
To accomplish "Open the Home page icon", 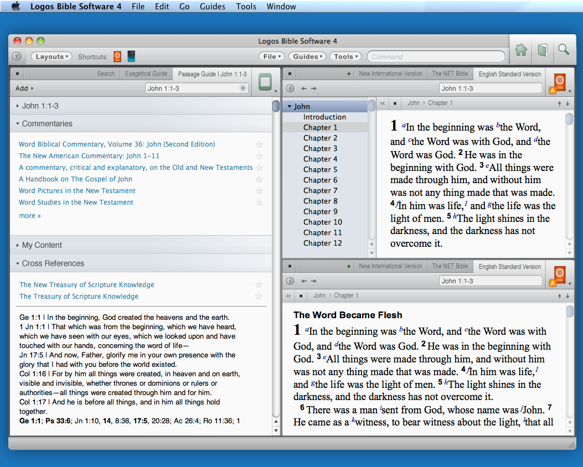I will [521, 50].
